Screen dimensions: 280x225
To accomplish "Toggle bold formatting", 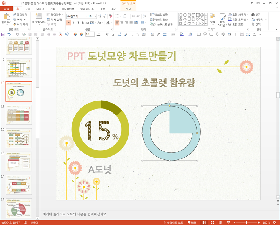I will click(69, 23).
